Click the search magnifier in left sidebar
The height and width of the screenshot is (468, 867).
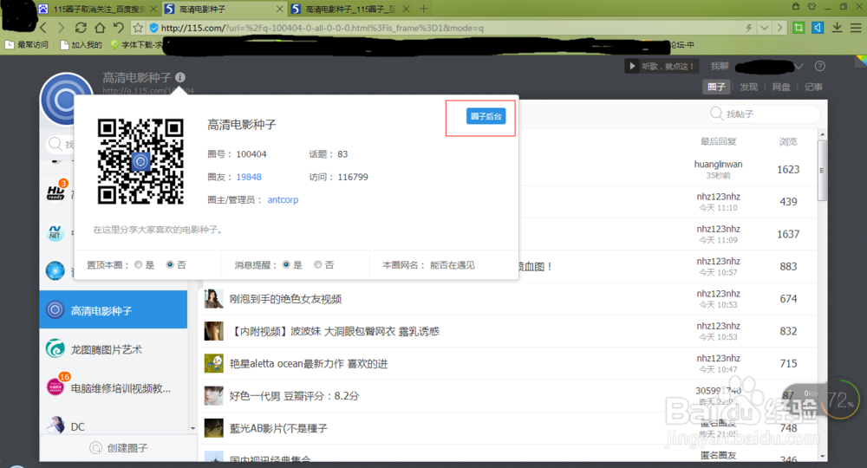coord(55,144)
